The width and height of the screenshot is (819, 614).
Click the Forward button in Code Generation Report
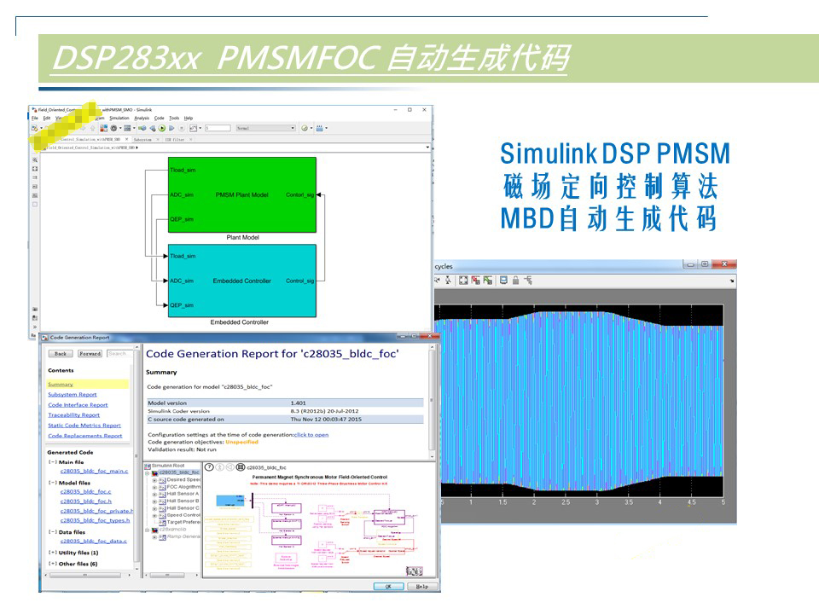point(90,353)
